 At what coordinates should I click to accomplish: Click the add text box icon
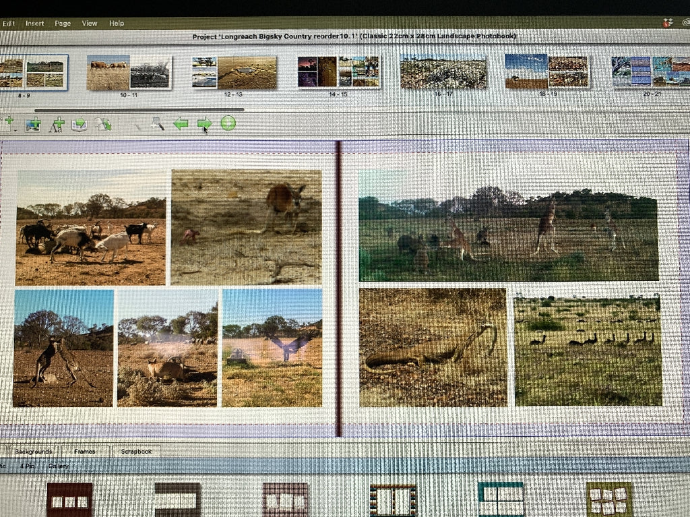57,124
